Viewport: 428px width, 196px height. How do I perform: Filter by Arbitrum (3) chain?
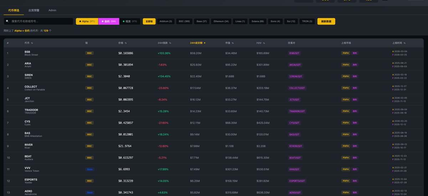coord(166,21)
